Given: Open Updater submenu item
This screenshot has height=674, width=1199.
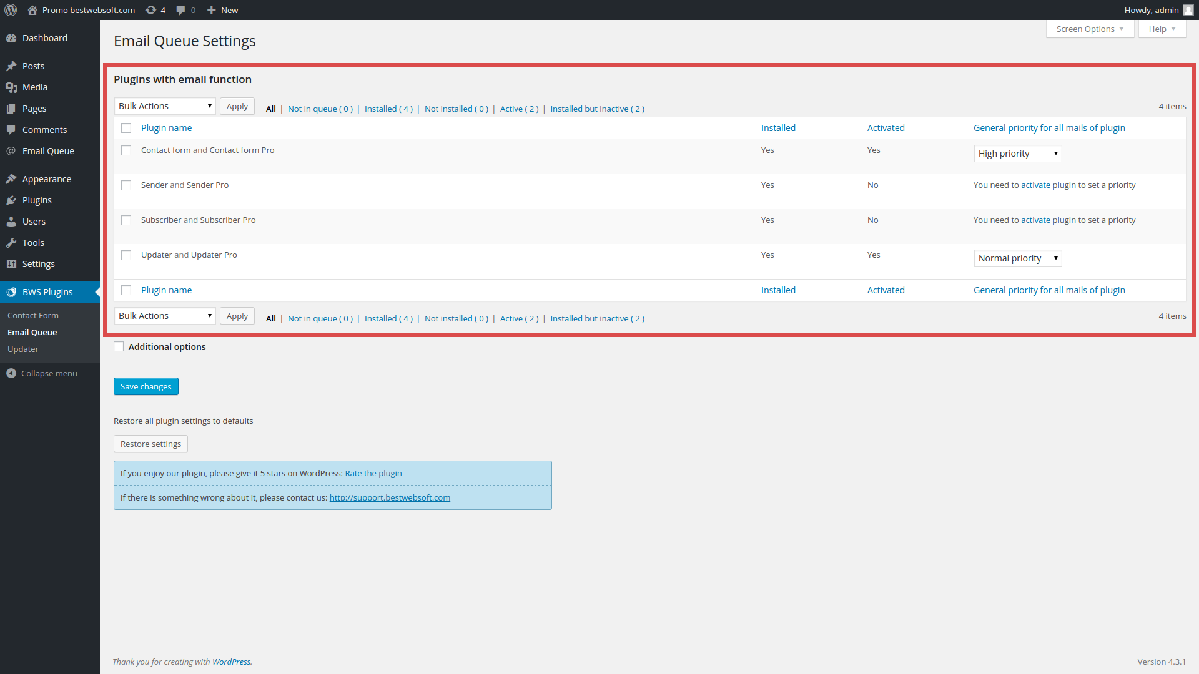Looking at the screenshot, I should pyautogui.click(x=23, y=349).
